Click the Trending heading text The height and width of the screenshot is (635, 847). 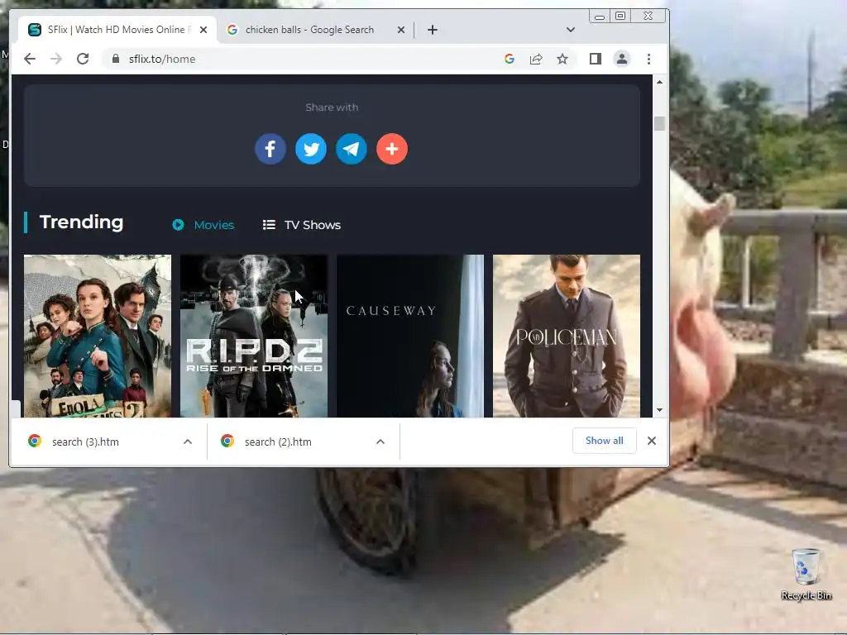pyautogui.click(x=82, y=222)
